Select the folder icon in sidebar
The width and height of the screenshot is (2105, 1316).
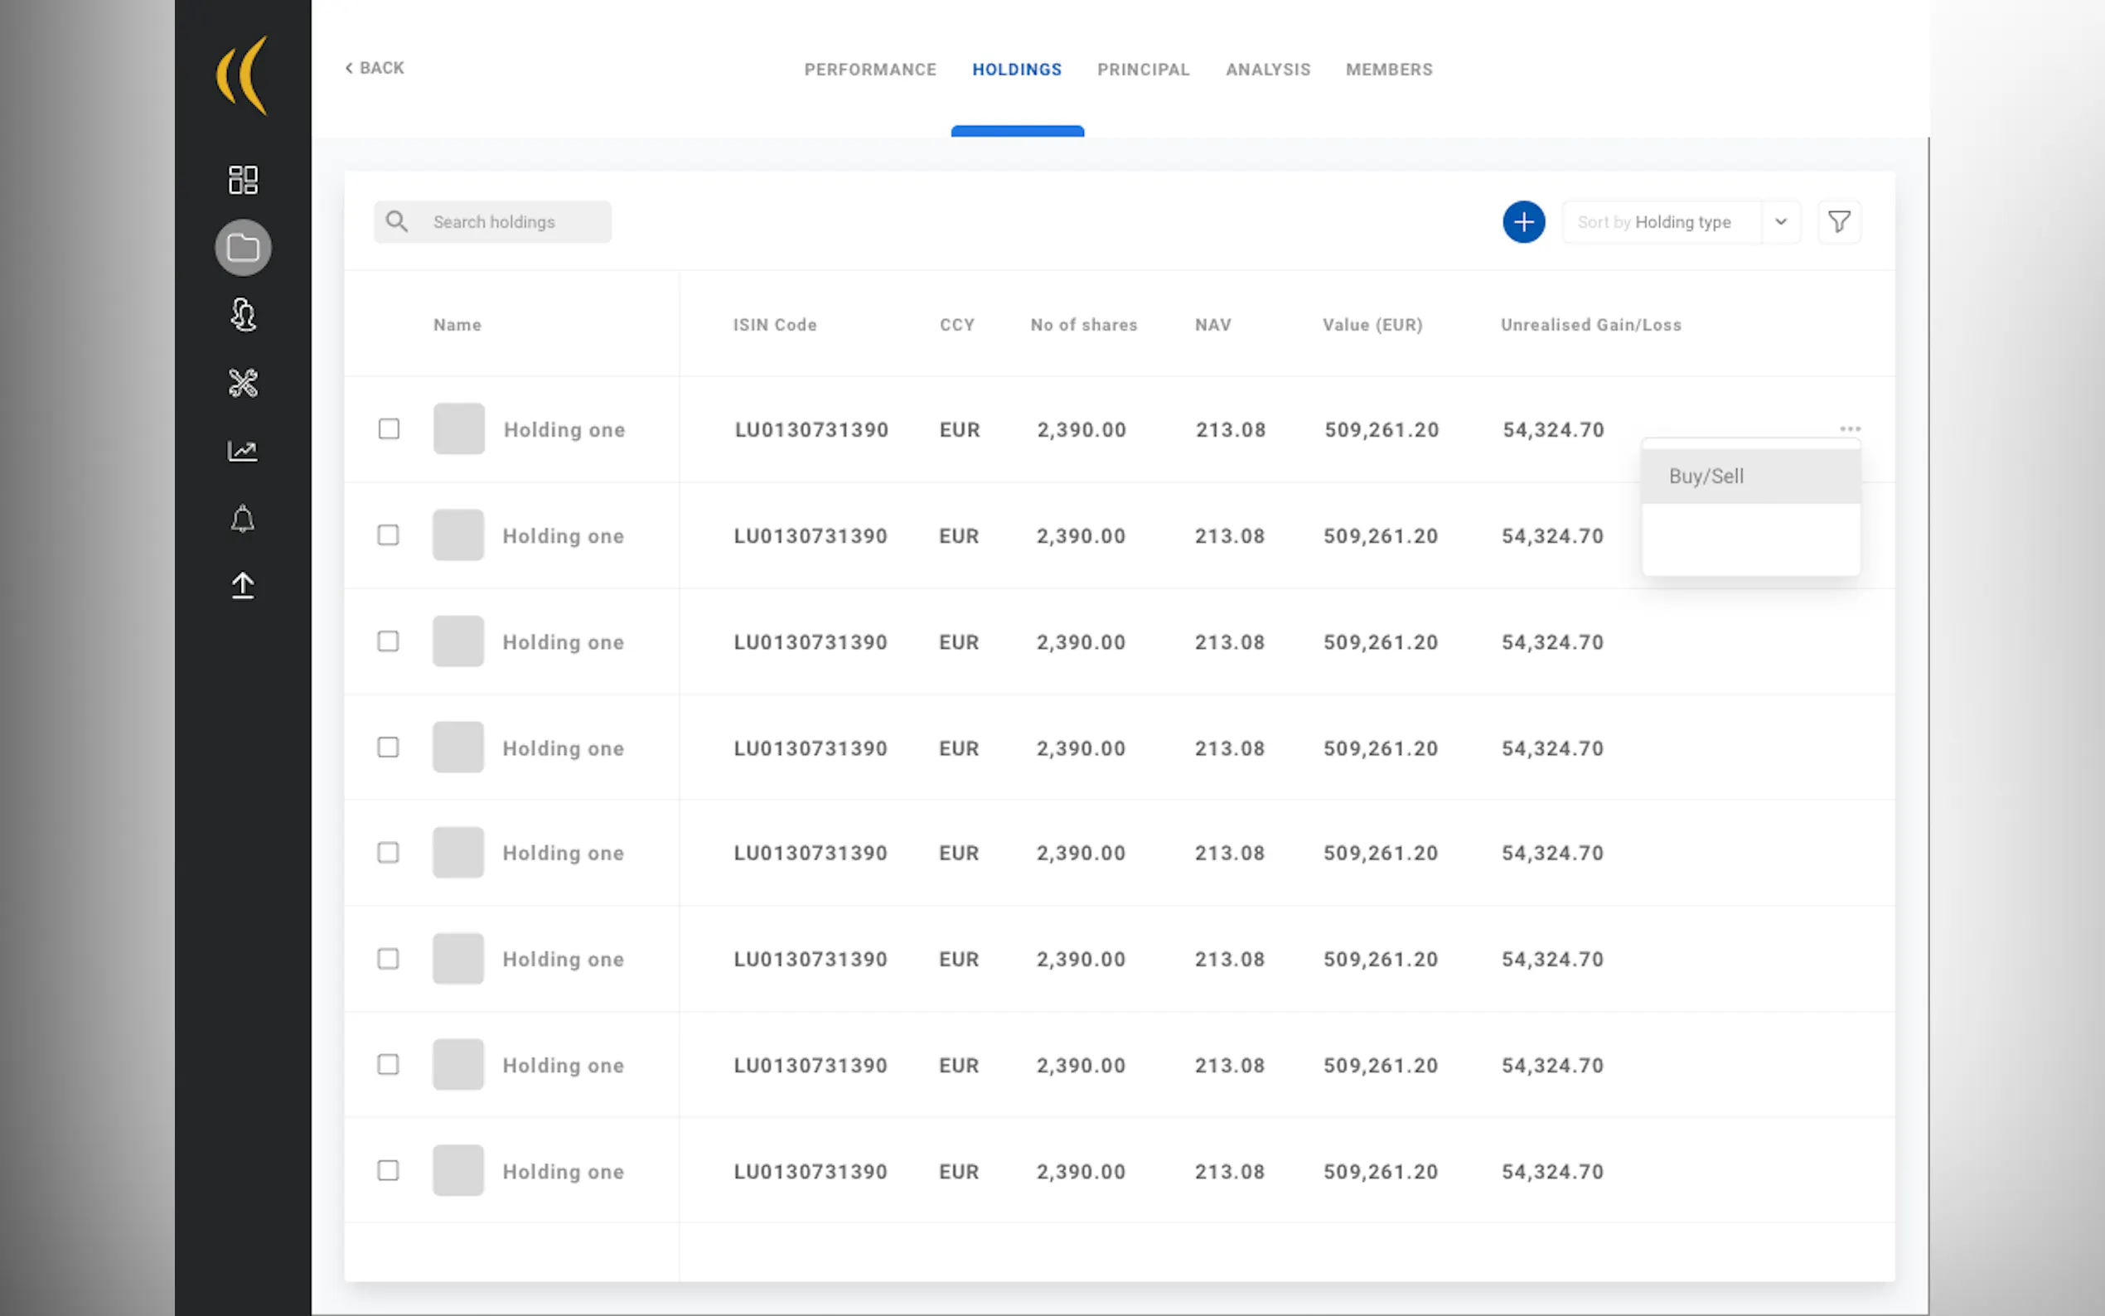(243, 248)
